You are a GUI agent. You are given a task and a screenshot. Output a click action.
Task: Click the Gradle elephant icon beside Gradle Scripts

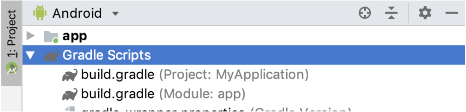coord(51,55)
